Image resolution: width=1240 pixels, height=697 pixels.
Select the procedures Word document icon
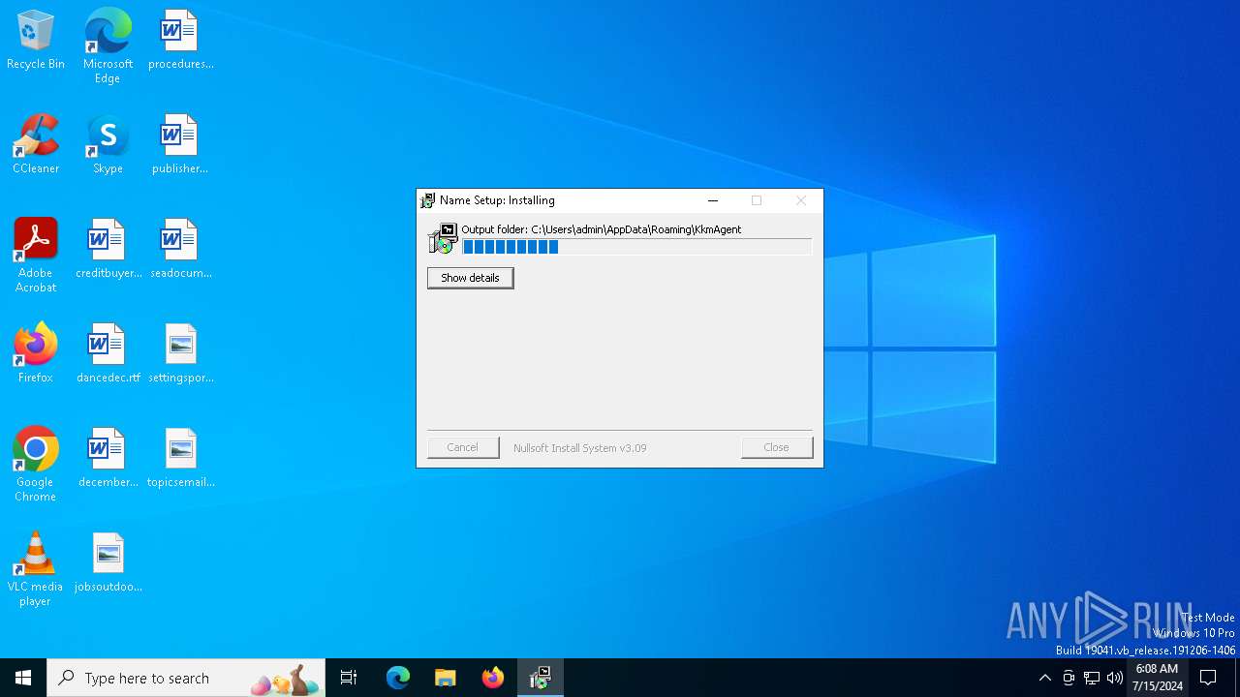pos(180,41)
